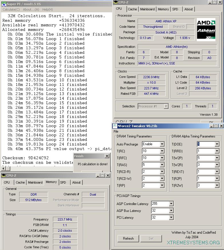Open T(REXT) alpha timing dropdown
224x250 pixels.
pyautogui.click(x=217, y=172)
